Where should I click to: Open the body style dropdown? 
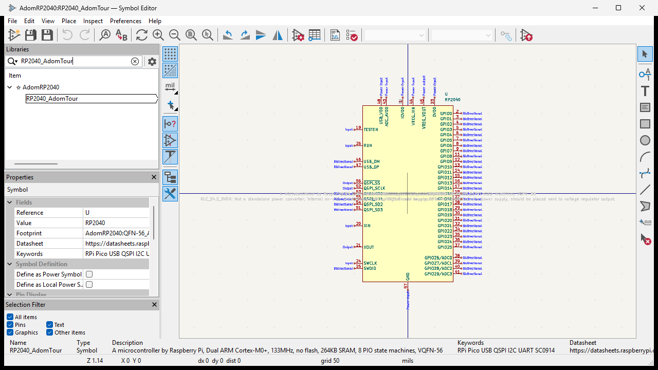point(462,35)
